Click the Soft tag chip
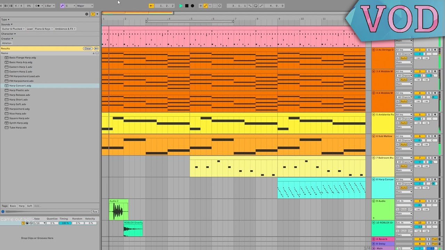Viewport: 445px width, 250px height. pyautogui.click(x=30, y=206)
